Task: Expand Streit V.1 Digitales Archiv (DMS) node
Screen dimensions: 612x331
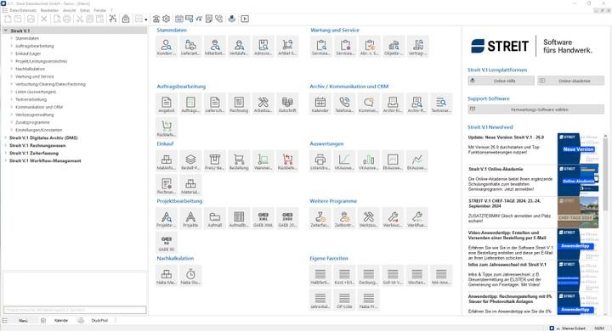Action: point(5,137)
